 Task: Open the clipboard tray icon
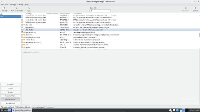(x=174, y=110)
